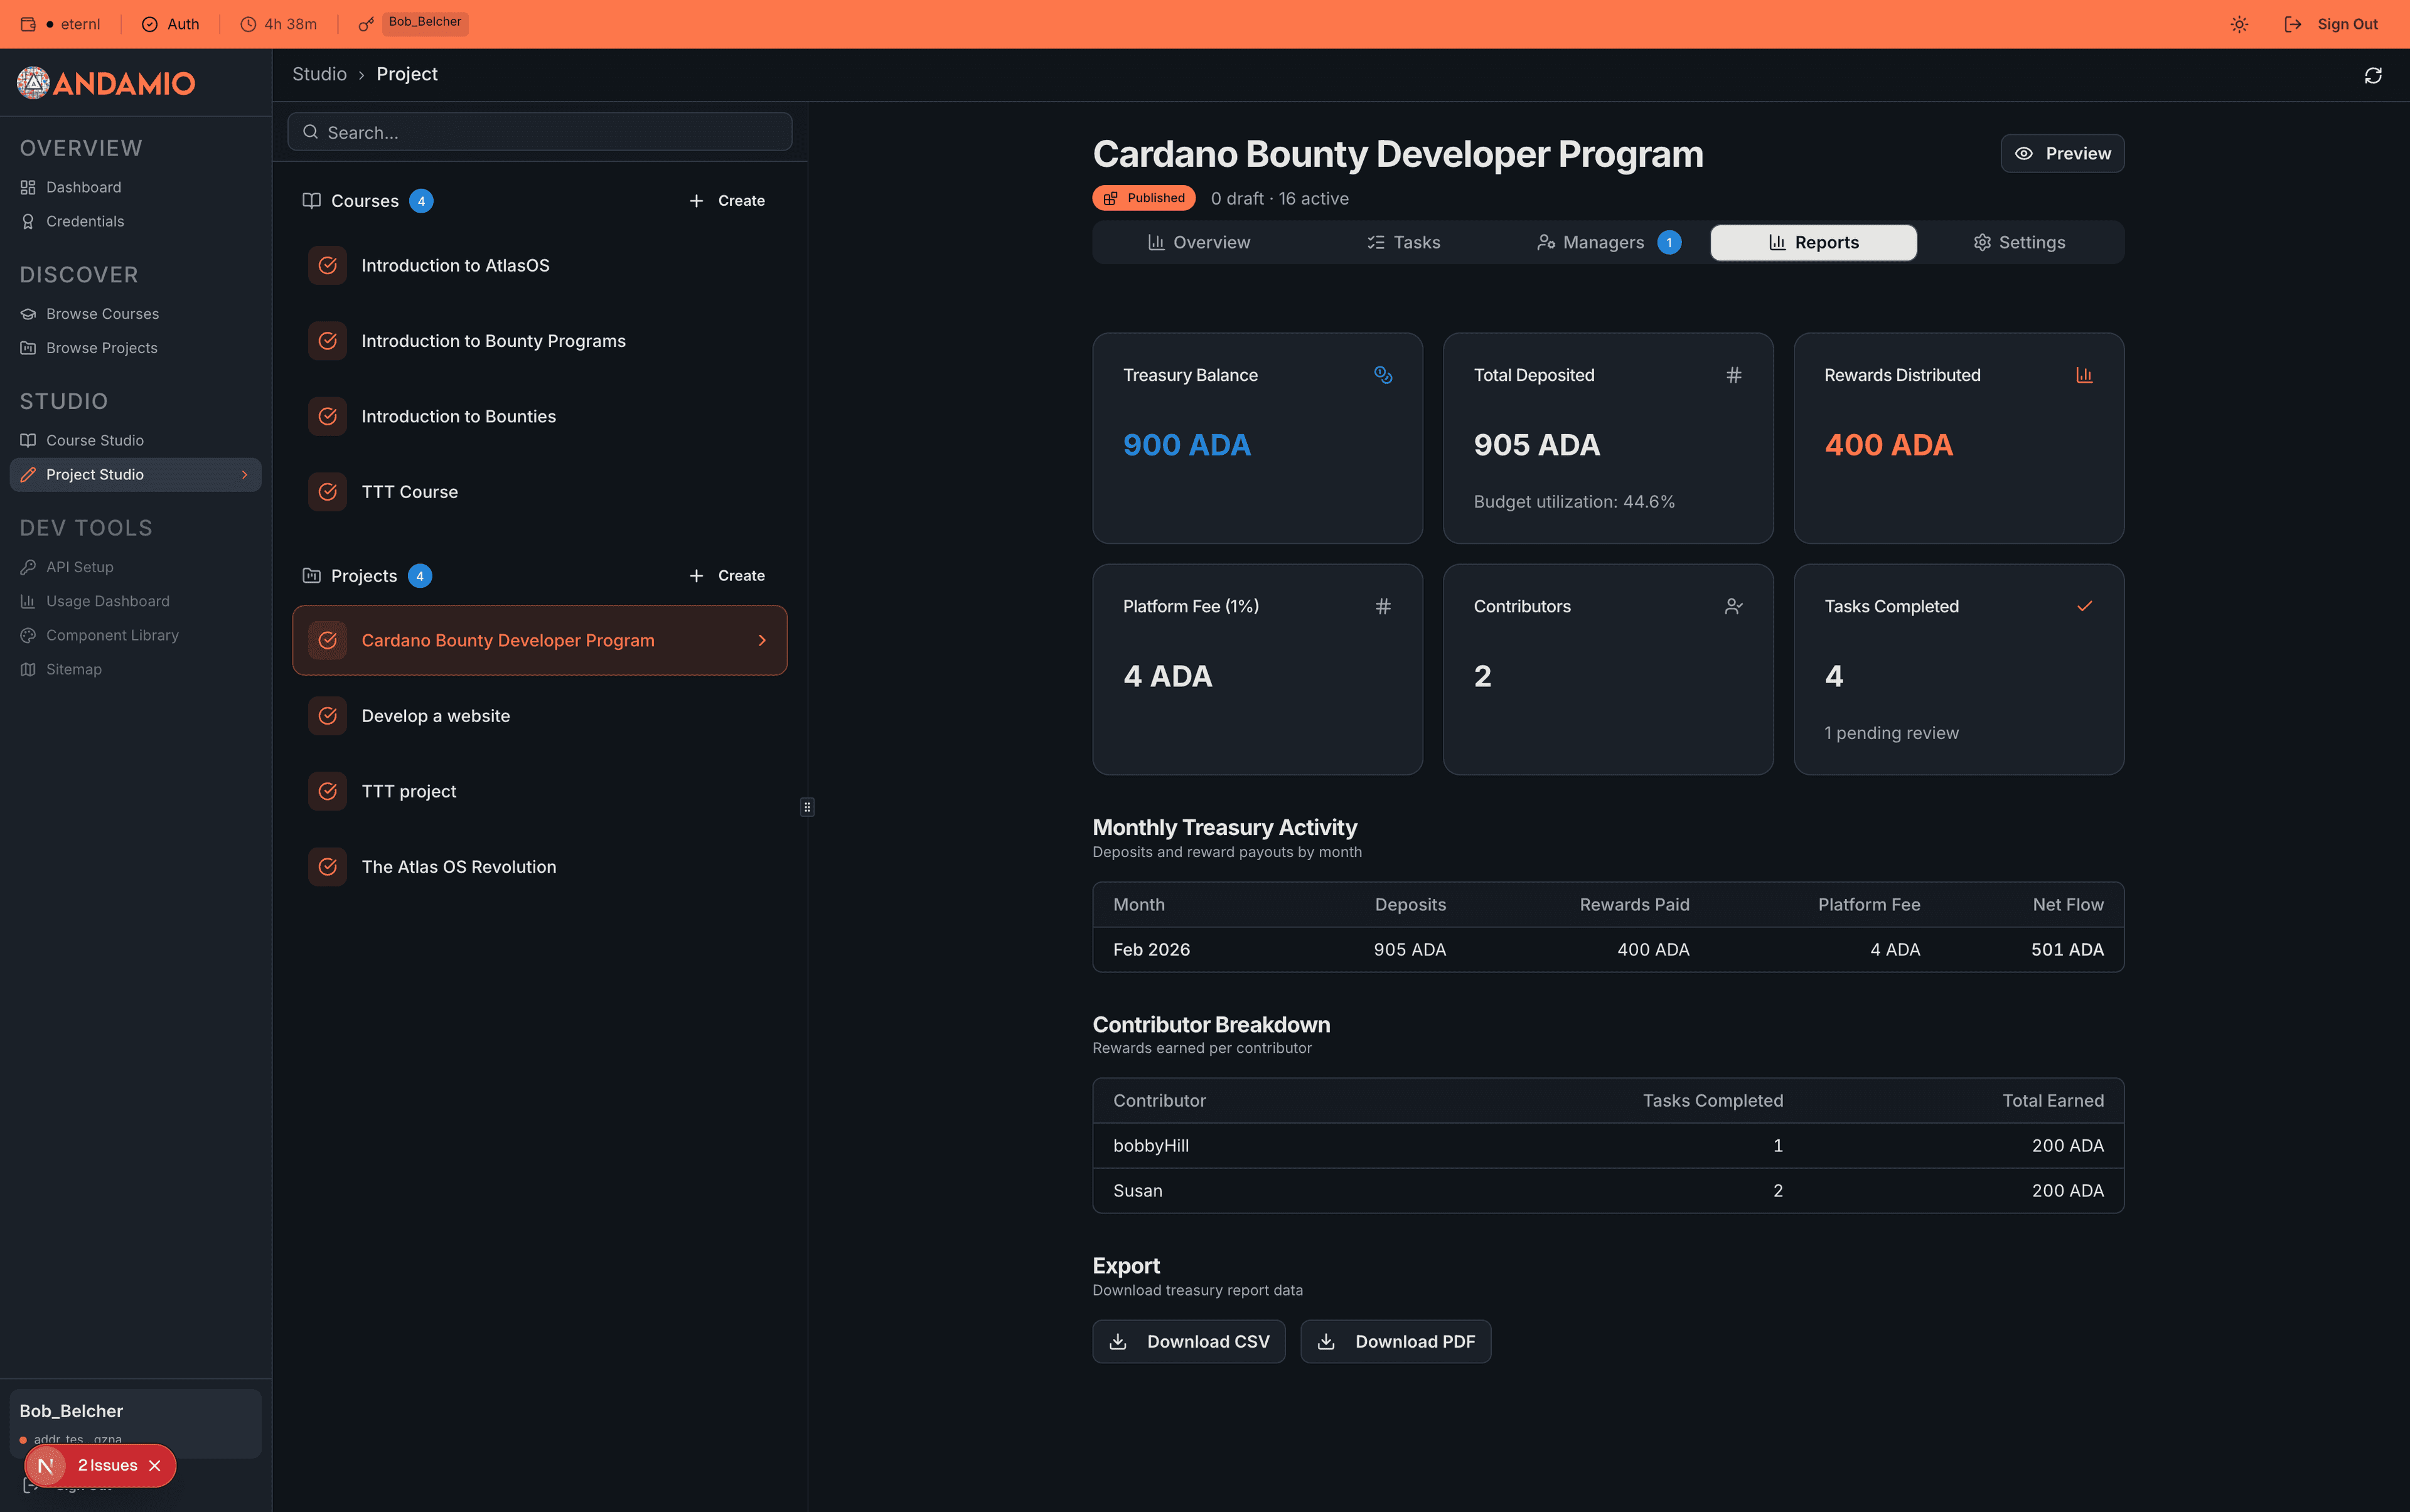The height and width of the screenshot is (1512, 2410).
Task: Expand the Project Studio chevron
Action: pos(246,474)
